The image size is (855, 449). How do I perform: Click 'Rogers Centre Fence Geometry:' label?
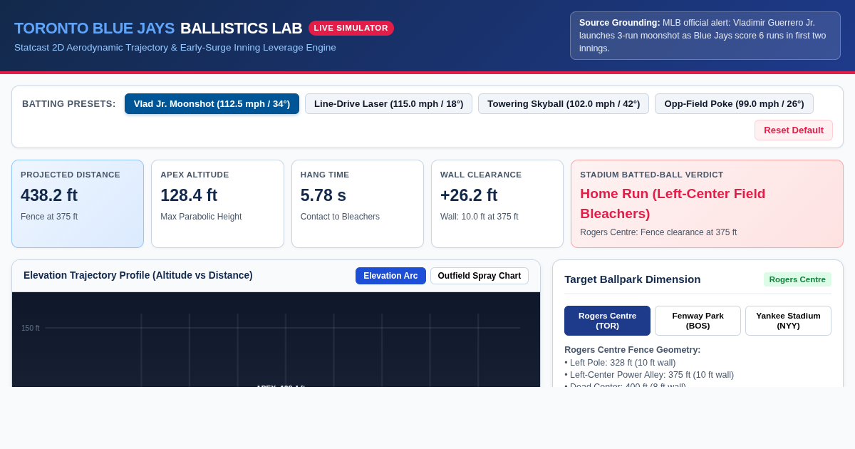633,350
